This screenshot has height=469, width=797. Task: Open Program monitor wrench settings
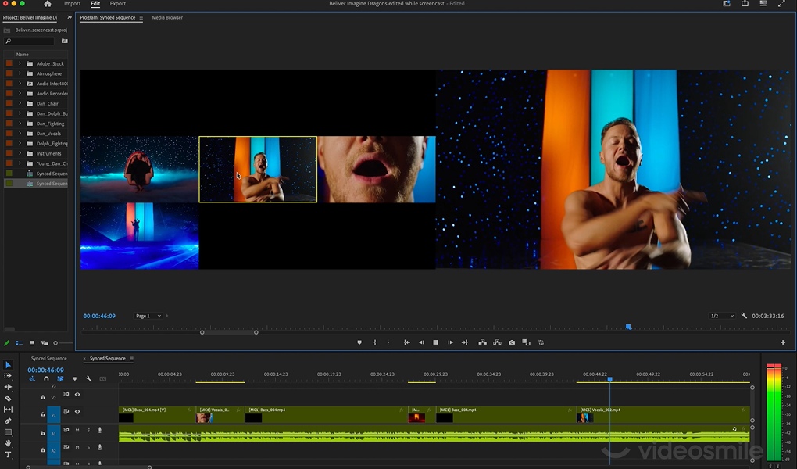744,316
